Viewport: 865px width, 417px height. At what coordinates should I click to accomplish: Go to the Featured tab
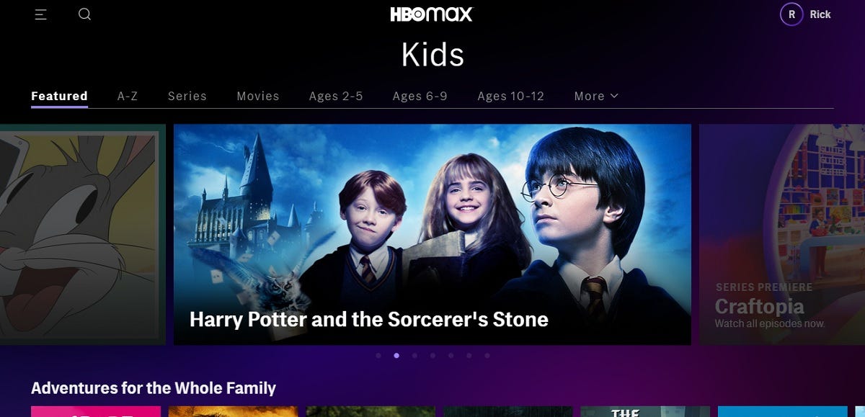(x=59, y=96)
